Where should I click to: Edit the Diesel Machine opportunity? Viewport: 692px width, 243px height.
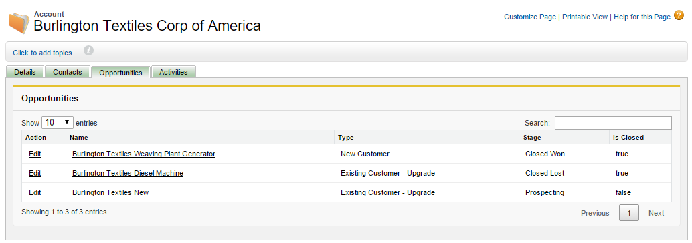click(35, 173)
